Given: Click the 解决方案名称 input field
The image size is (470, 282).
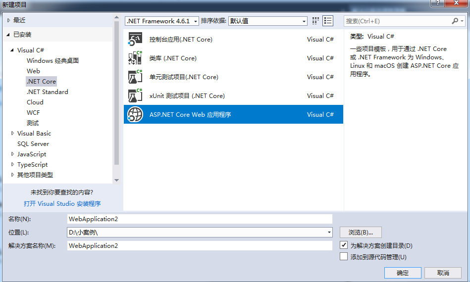Looking at the screenshot, I should (200, 245).
